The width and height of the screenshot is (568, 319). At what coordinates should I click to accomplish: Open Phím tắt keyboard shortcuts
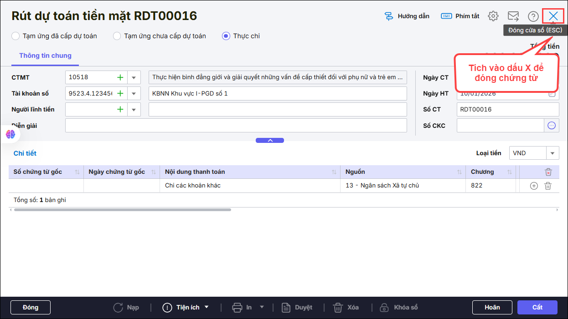tap(460, 16)
